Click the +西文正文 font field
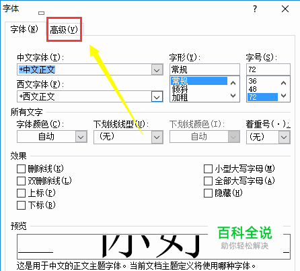 coord(84,97)
